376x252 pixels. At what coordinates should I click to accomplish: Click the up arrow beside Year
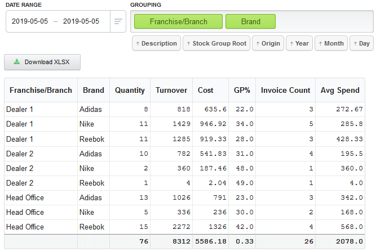point(291,43)
